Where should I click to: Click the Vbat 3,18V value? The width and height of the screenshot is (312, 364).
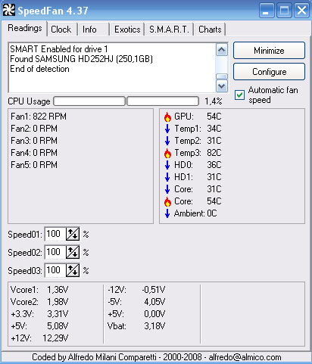(154, 326)
